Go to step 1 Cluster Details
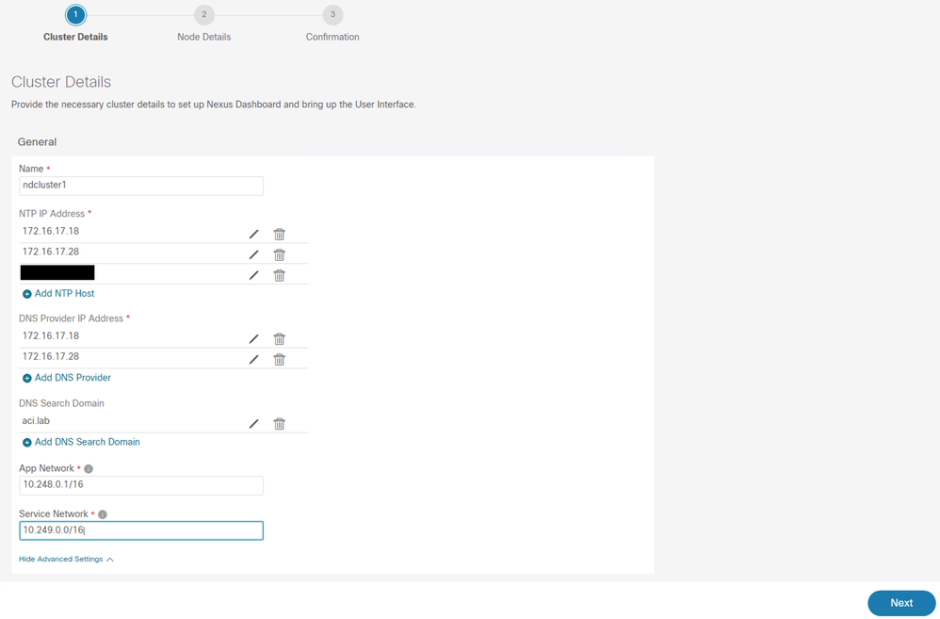Image resolution: width=940 pixels, height=619 pixels. 75,15
